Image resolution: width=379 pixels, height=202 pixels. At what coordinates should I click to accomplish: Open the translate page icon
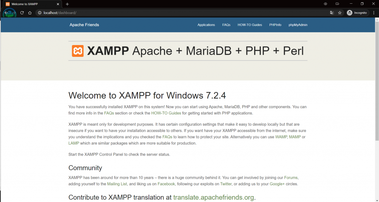pos(332,13)
